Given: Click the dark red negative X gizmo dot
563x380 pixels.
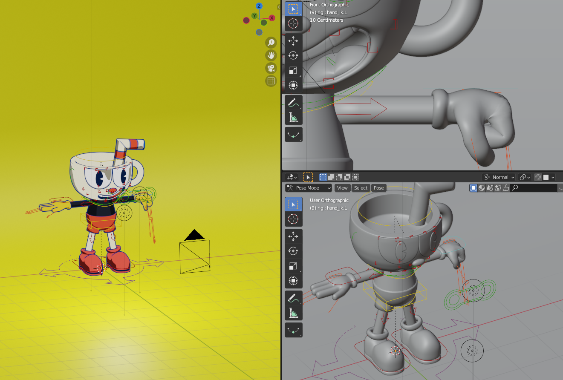Looking at the screenshot, I should [246, 20].
